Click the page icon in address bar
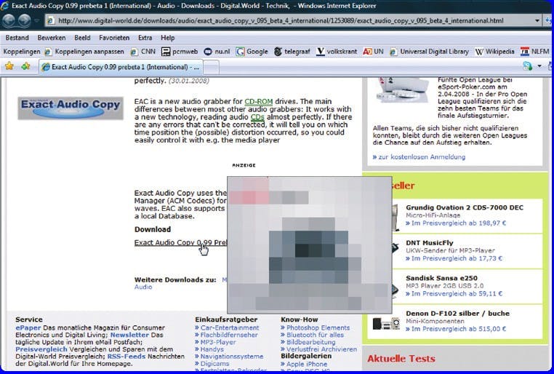The height and width of the screenshot is (374, 554). point(51,20)
